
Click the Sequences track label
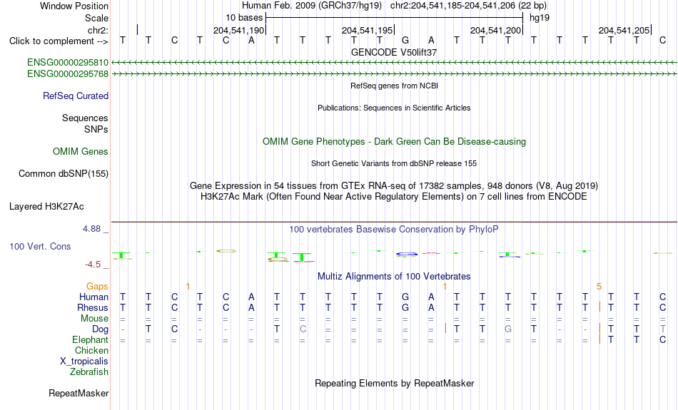coord(85,118)
